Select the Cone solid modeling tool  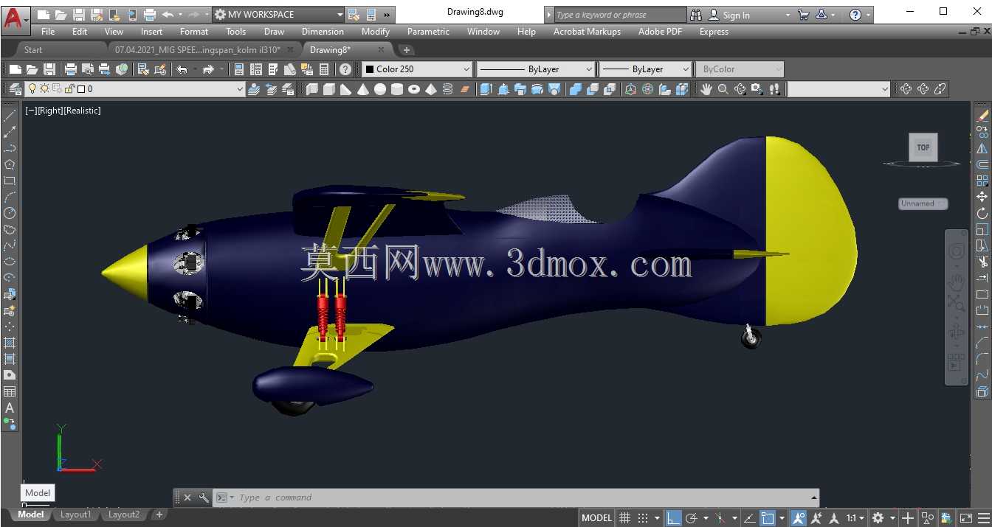click(363, 89)
